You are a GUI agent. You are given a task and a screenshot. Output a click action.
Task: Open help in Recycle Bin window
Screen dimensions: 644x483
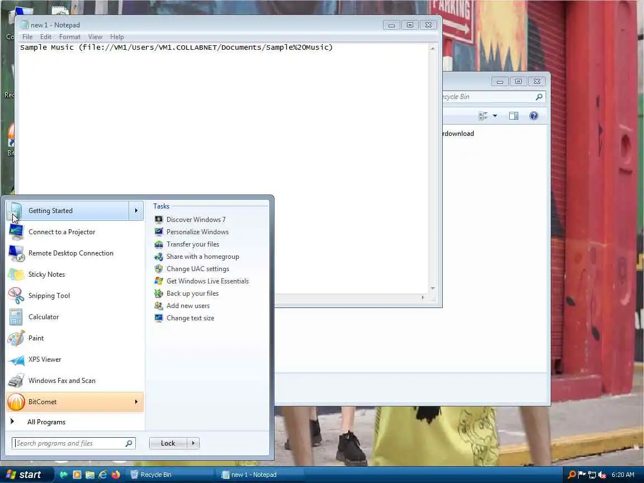tap(533, 116)
